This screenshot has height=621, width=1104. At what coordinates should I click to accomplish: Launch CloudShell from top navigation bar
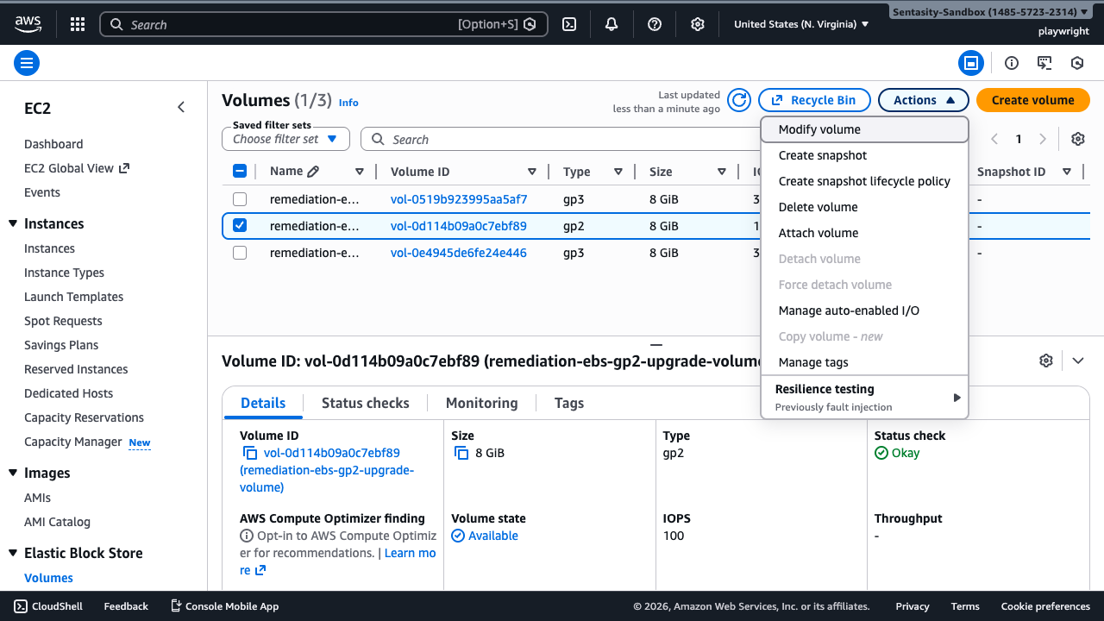(569, 24)
